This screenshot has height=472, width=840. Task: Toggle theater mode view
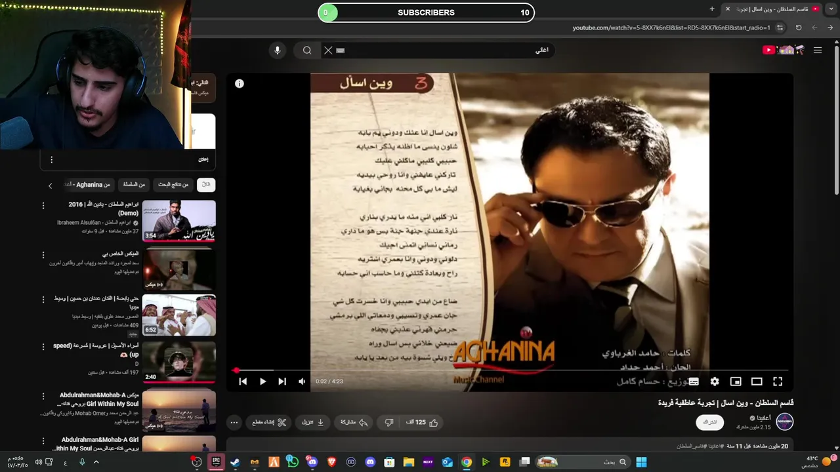[x=757, y=382]
